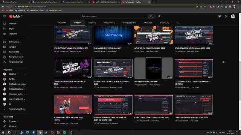Open Spotify from the Windows taskbar
Screen dimensions: 241x135
click(x=64, y=132)
